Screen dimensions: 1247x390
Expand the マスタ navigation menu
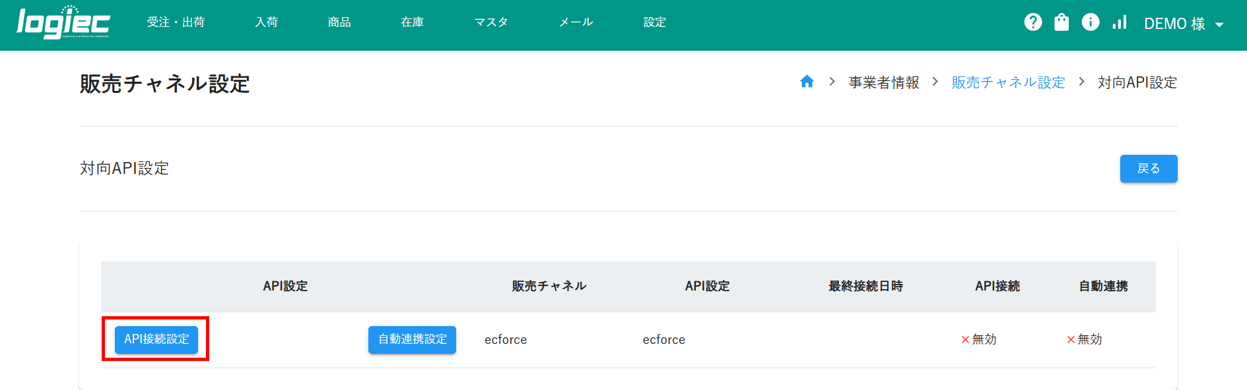[x=491, y=22]
